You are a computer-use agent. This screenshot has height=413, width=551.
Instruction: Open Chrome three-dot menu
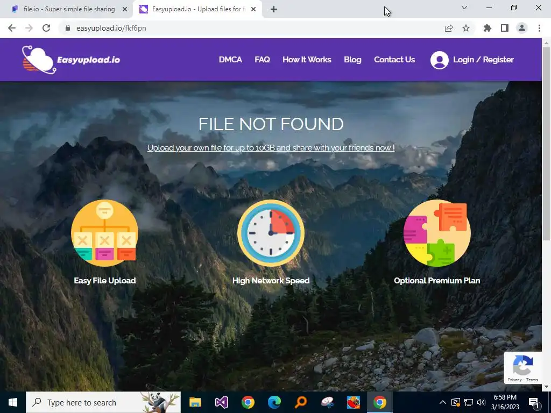tap(539, 28)
